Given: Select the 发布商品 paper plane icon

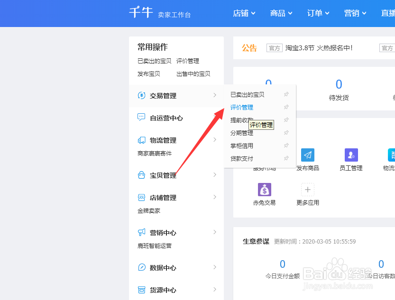Looking at the screenshot, I should coord(307,155).
